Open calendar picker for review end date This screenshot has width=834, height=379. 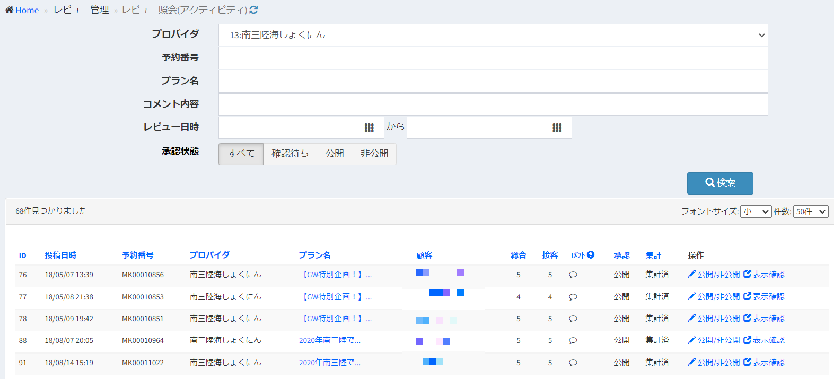pos(557,128)
